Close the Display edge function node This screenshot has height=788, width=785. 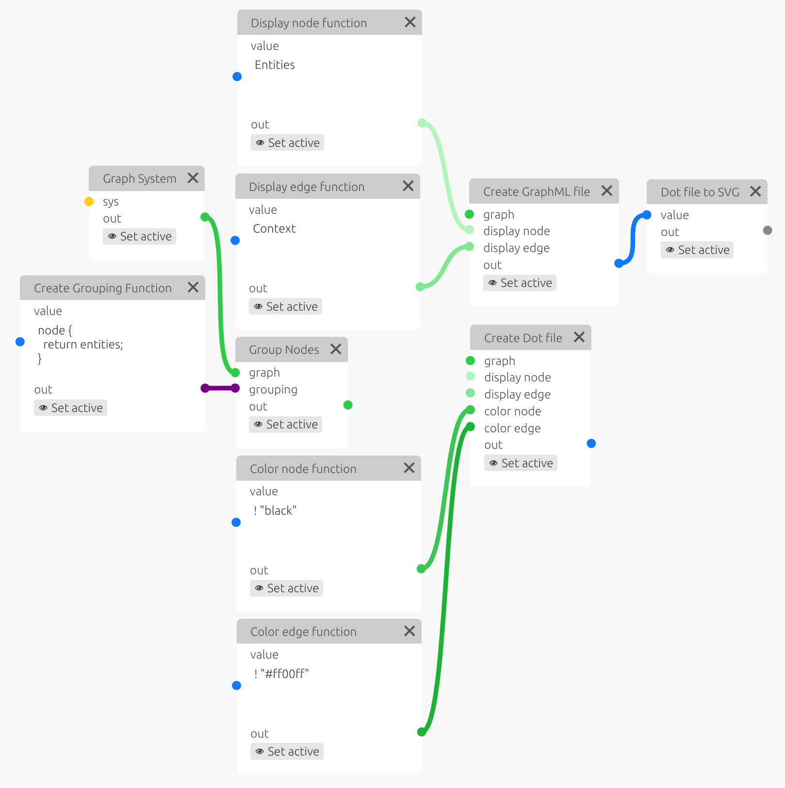408,186
